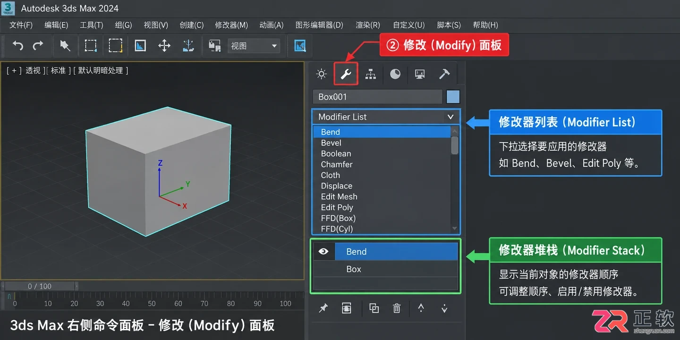Open the 文件(F) menu
The width and height of the screenshot is (680, 340).
click(x=21, y=25)
